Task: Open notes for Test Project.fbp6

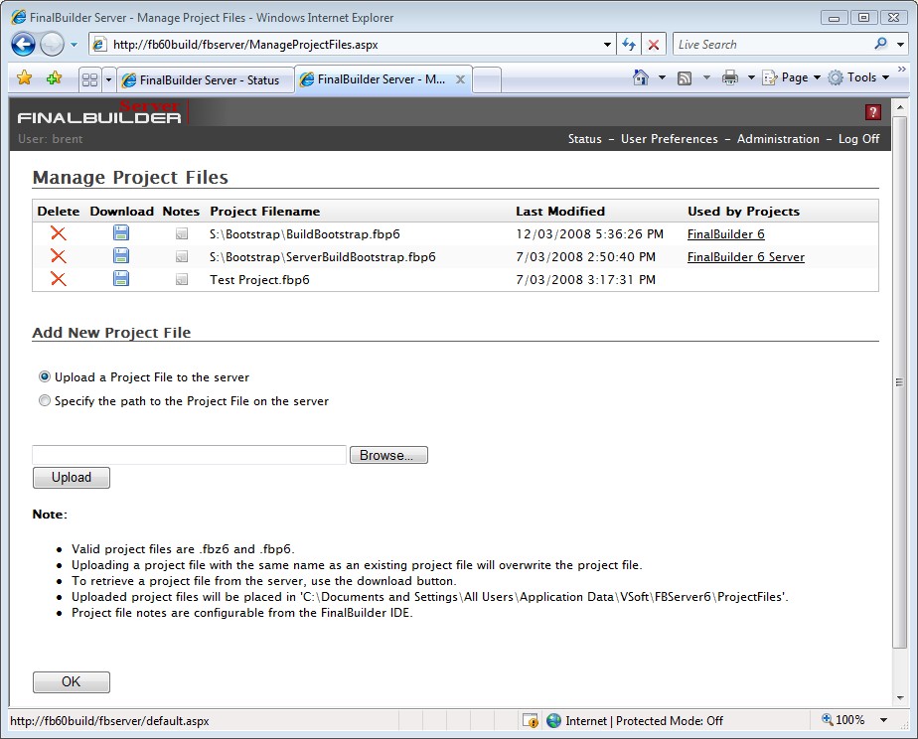Action: (x=182, y=280)
